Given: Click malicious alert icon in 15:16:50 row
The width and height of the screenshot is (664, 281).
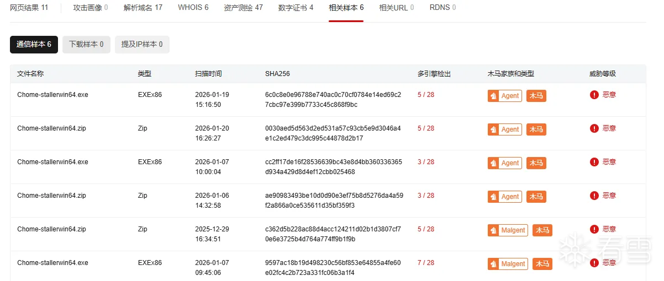Looking at the screenshot, I should click(594, 95).
